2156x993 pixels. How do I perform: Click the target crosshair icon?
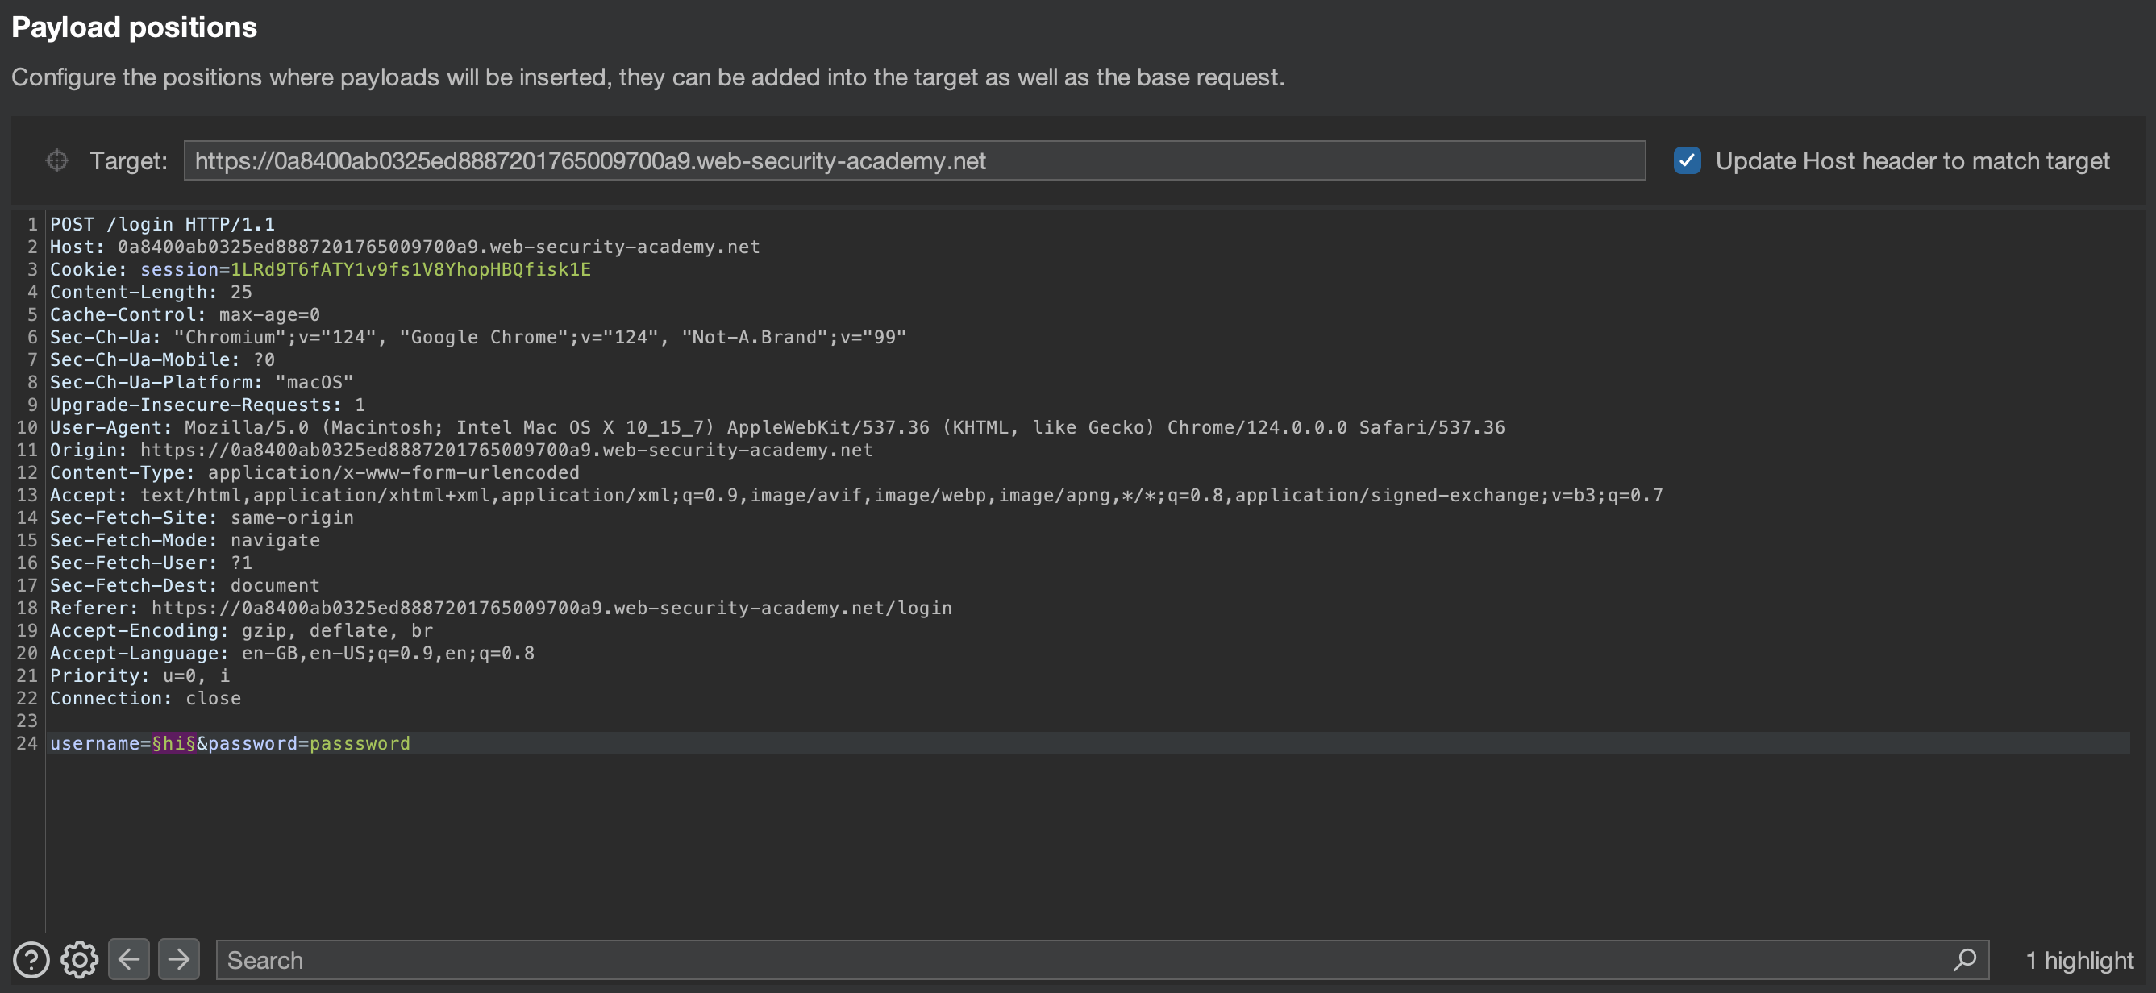click(x=57, y=160)
